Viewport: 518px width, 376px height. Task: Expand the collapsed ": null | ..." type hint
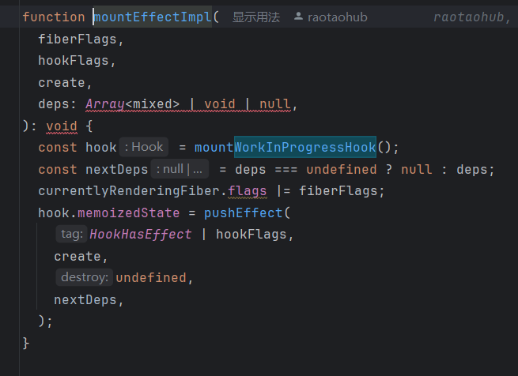tap(181, 169)
